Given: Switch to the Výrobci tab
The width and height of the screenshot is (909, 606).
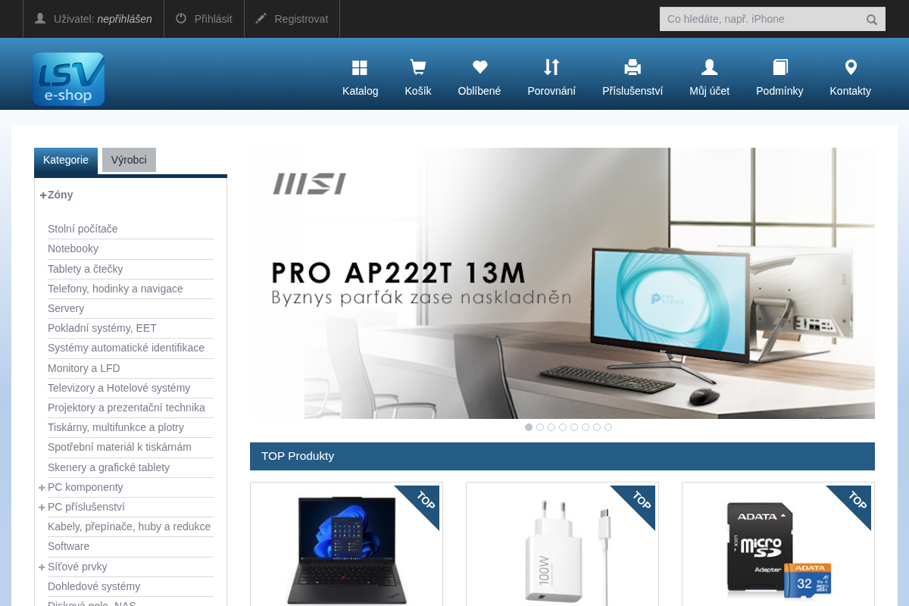Looking at the screenshot, I should tap(129, 160).
